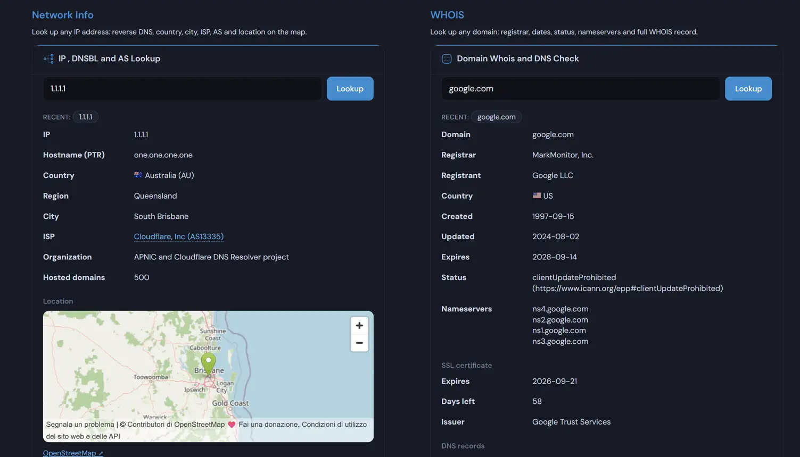Click Gold Coast label on map
800x457 pixels.
point(230,403)
